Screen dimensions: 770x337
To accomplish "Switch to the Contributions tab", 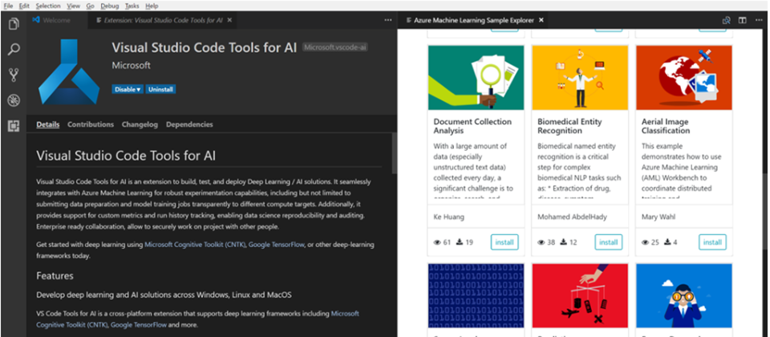I will [x=91, y=124].
